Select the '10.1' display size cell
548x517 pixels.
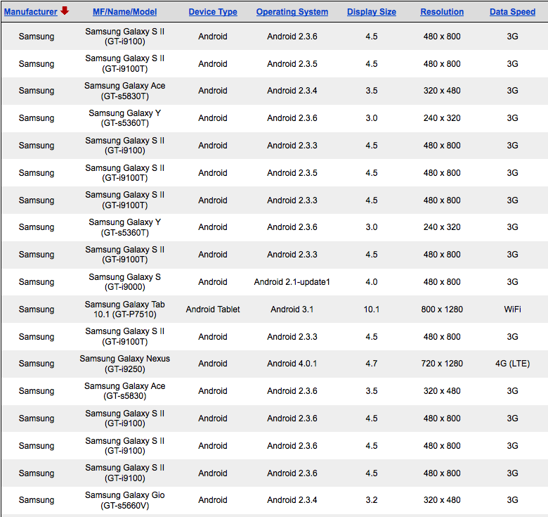click(372, 309)
